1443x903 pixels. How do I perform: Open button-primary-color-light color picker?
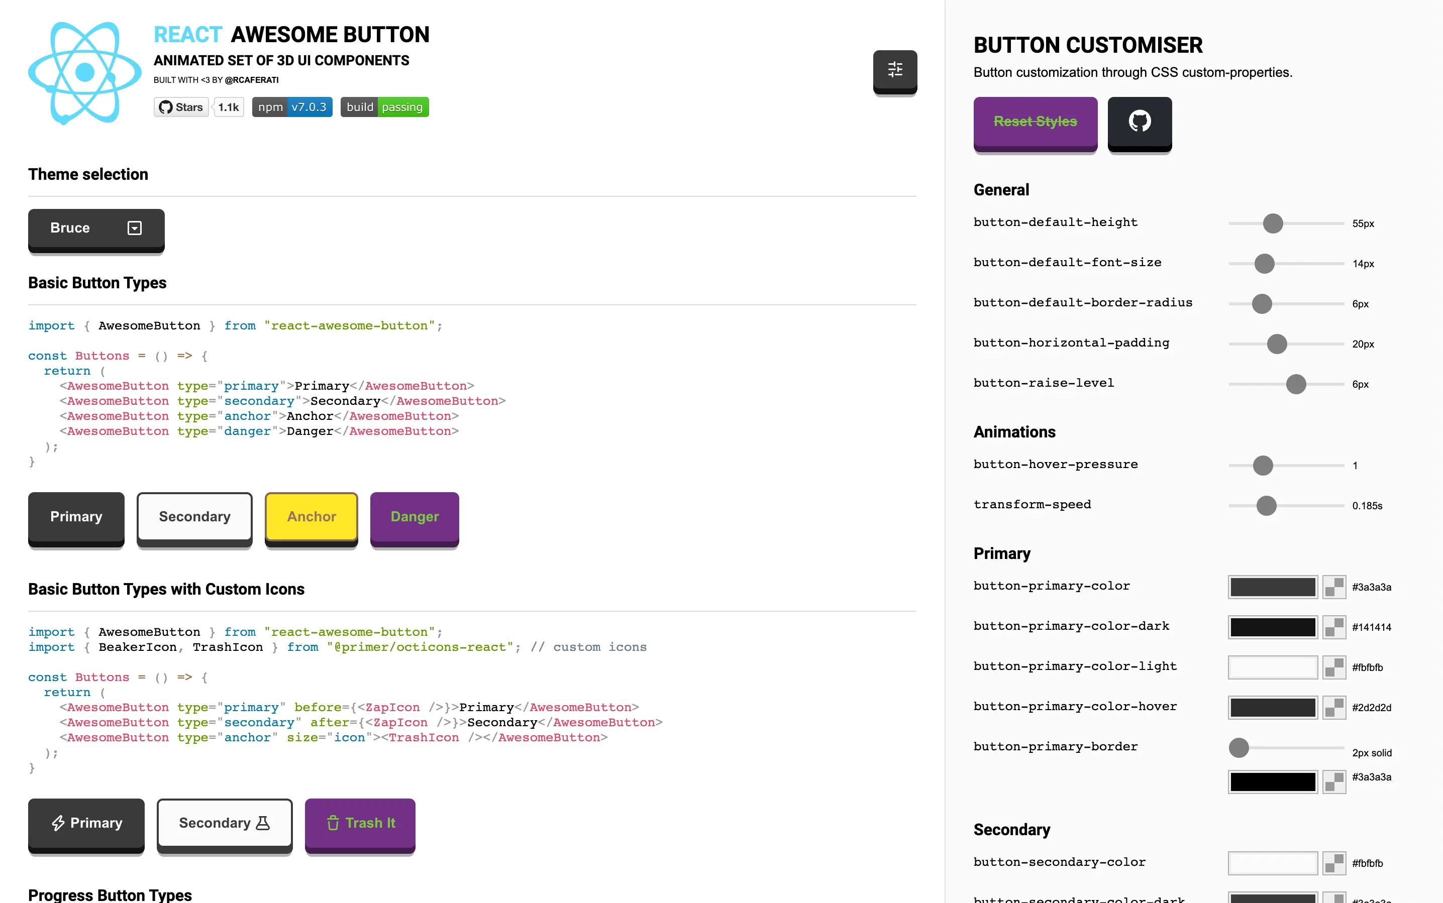1272,667
